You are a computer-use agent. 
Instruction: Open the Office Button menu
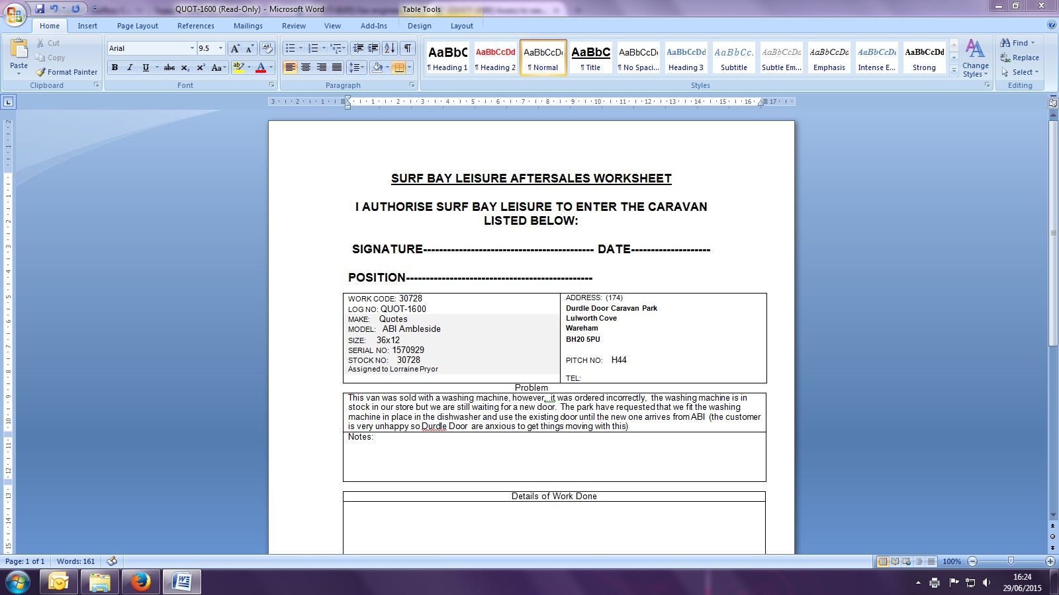click(x=15, y=14)
